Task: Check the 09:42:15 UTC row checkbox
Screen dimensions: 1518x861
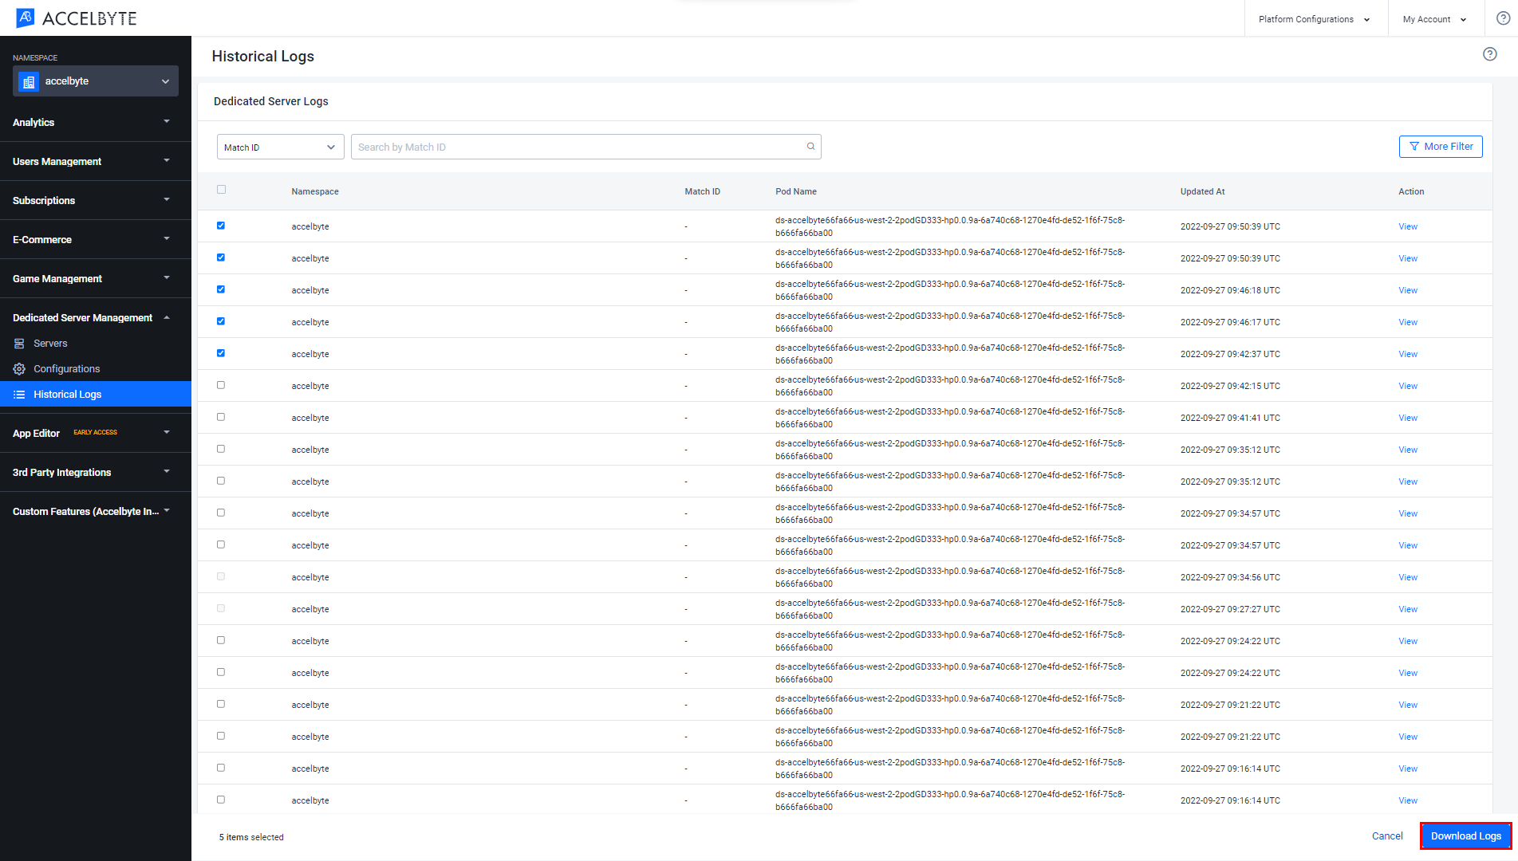Action: tap(221, 385)
